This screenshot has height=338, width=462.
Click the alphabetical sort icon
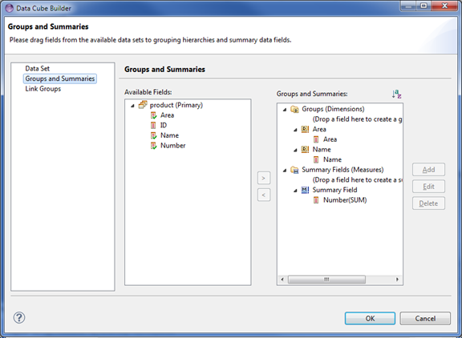396,95
